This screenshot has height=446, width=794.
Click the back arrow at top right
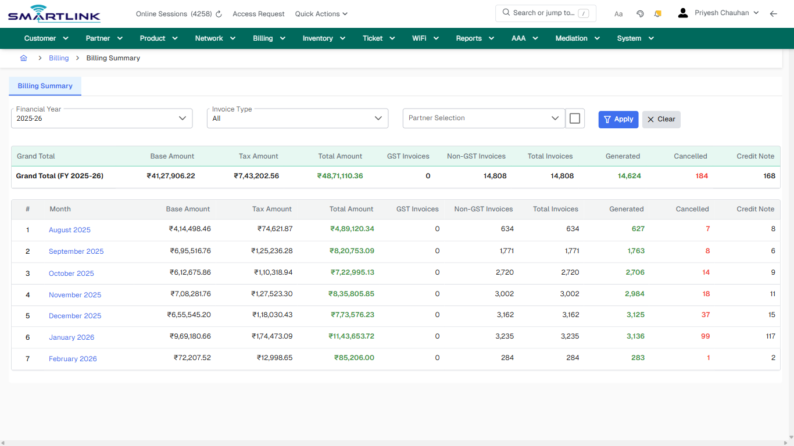(774, 13)
